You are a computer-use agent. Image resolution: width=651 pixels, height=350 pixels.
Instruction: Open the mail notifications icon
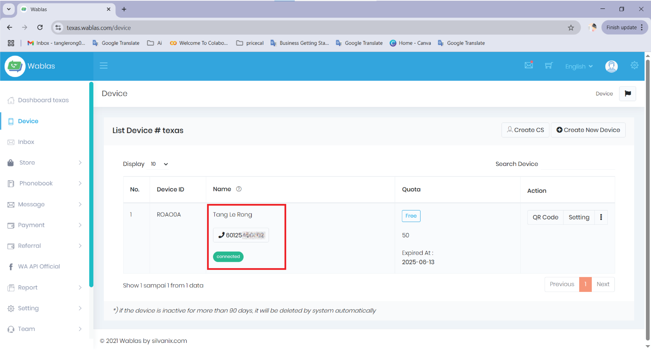coord(529,65)
